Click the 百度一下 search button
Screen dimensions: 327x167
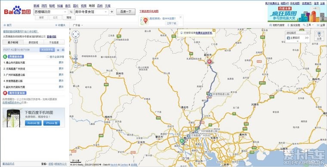[126, 12]
